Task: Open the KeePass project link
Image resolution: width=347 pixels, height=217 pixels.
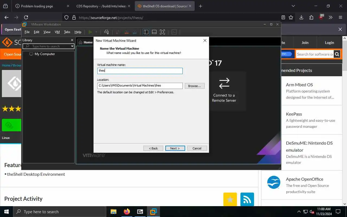Action: click(294, 114)
